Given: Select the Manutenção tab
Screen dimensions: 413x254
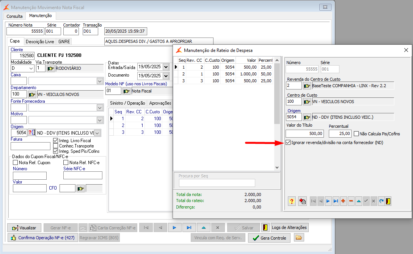Looking at the screenshot, I should (x=41, y=16).
